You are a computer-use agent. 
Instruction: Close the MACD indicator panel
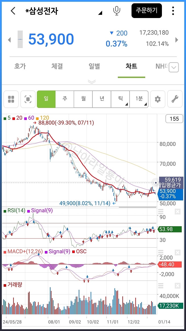click(x=178, y=253)
